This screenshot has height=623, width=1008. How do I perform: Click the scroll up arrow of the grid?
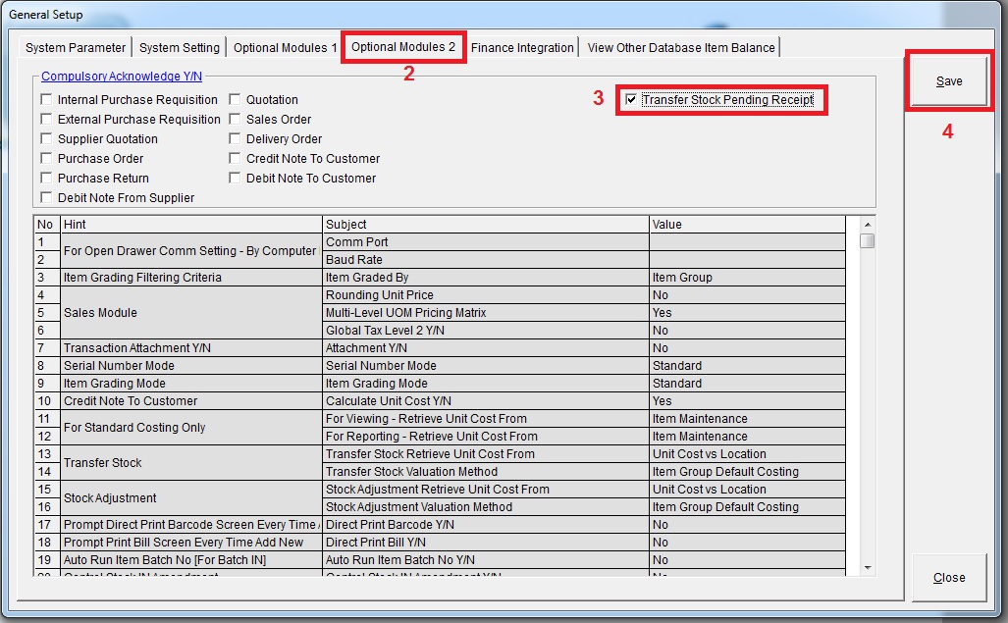coord(868,225)
